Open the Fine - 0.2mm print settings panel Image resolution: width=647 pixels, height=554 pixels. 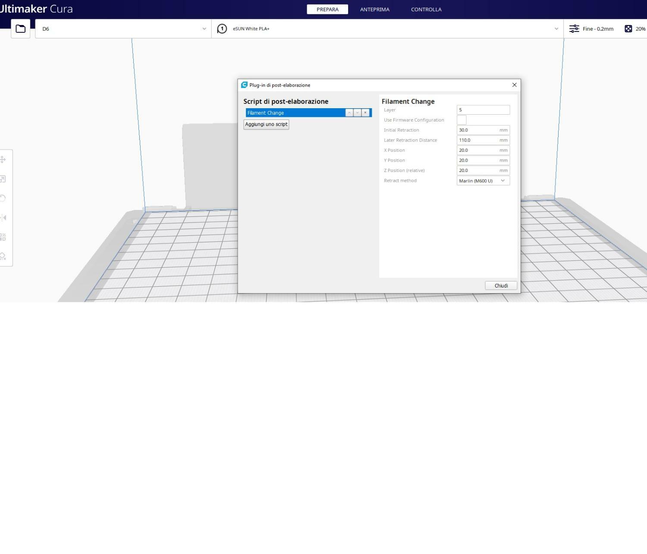point(591,29)
